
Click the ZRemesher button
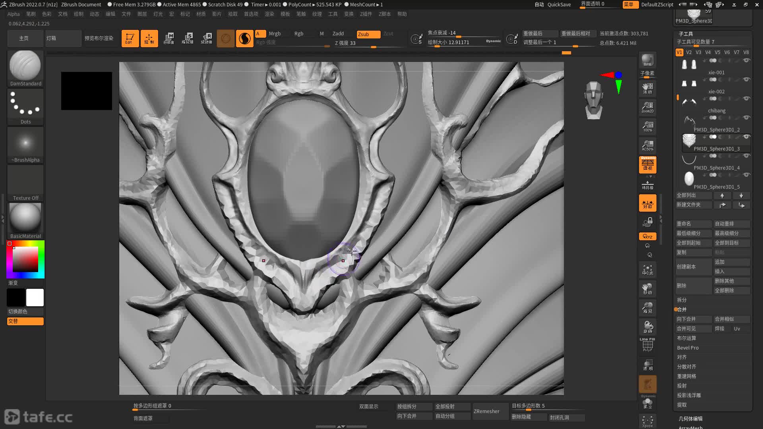point(486,411)
